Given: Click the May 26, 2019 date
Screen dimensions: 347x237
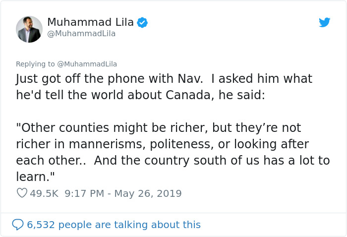Looking at the screenshot, I should [x=148, y=193].
